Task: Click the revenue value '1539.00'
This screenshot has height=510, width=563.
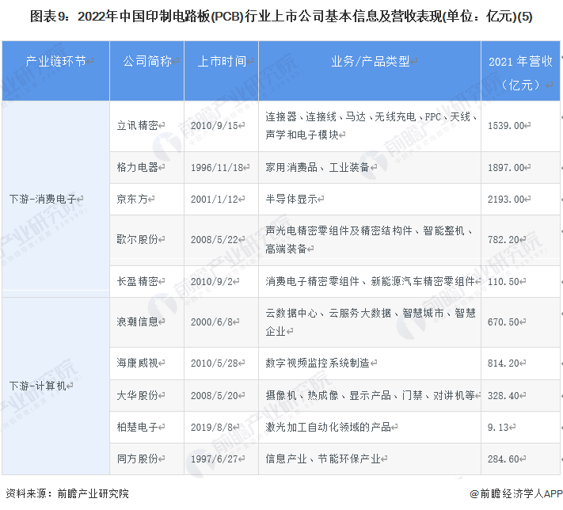Action: (x=506, y=126)
